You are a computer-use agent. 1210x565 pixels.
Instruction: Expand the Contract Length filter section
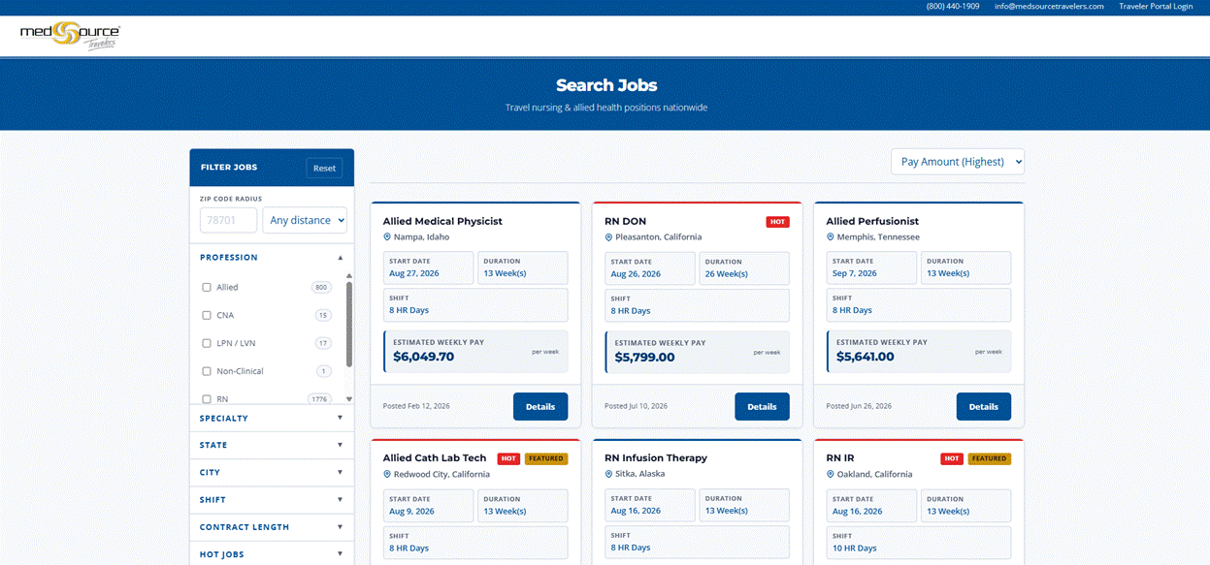pos(272,527)
